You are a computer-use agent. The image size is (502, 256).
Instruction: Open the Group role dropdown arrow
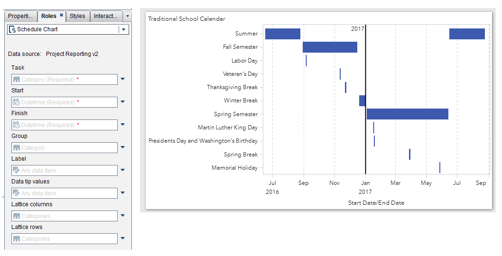(x=122, y=148)
